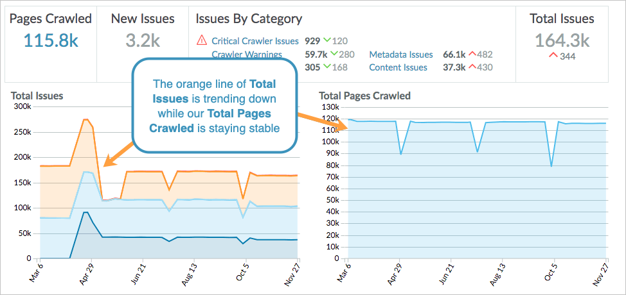Click the red up arrow beside 482

point(472,55)
